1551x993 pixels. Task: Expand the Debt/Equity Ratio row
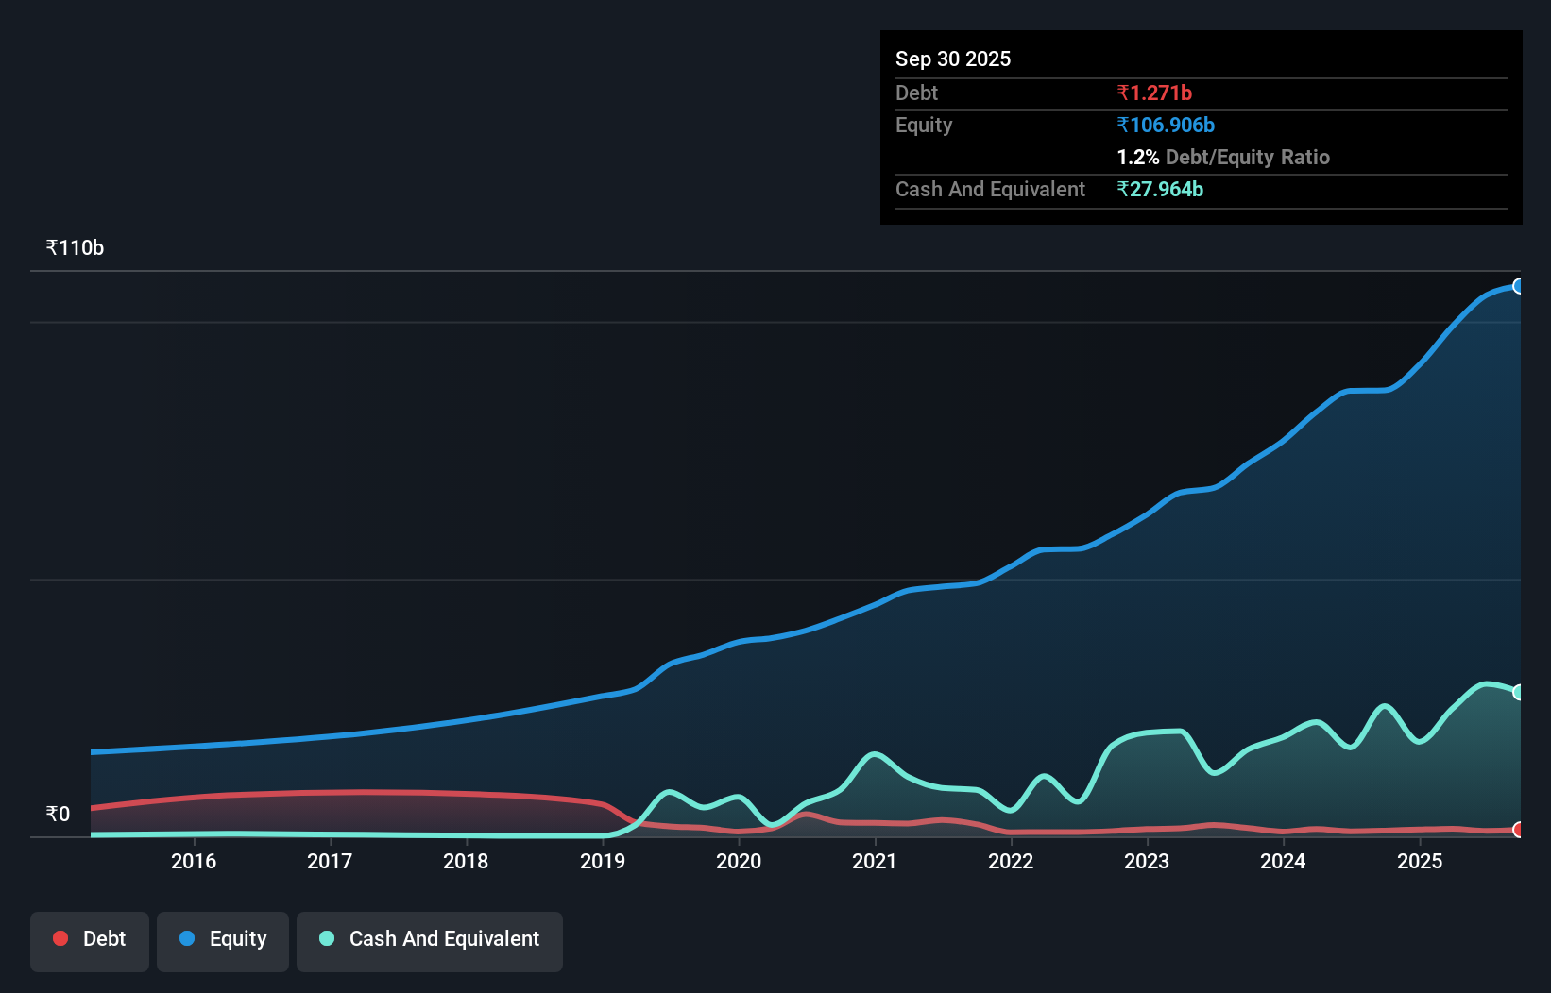coord(1223,157)
